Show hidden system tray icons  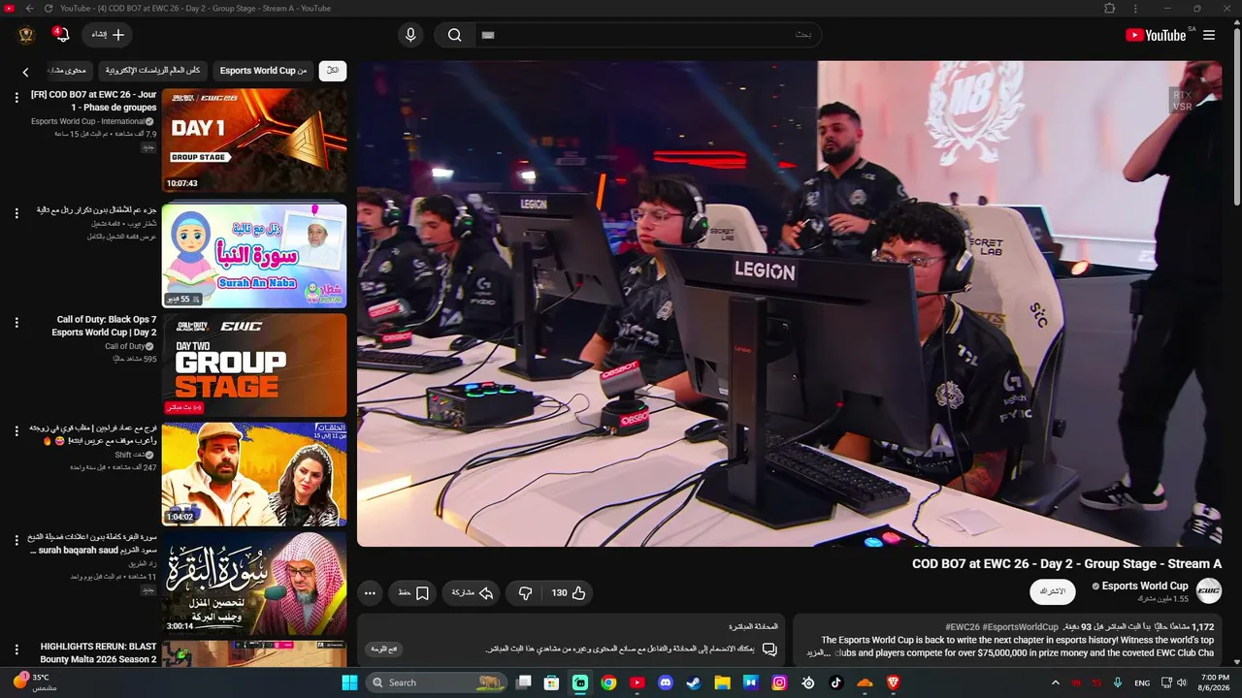[1056, 682]
